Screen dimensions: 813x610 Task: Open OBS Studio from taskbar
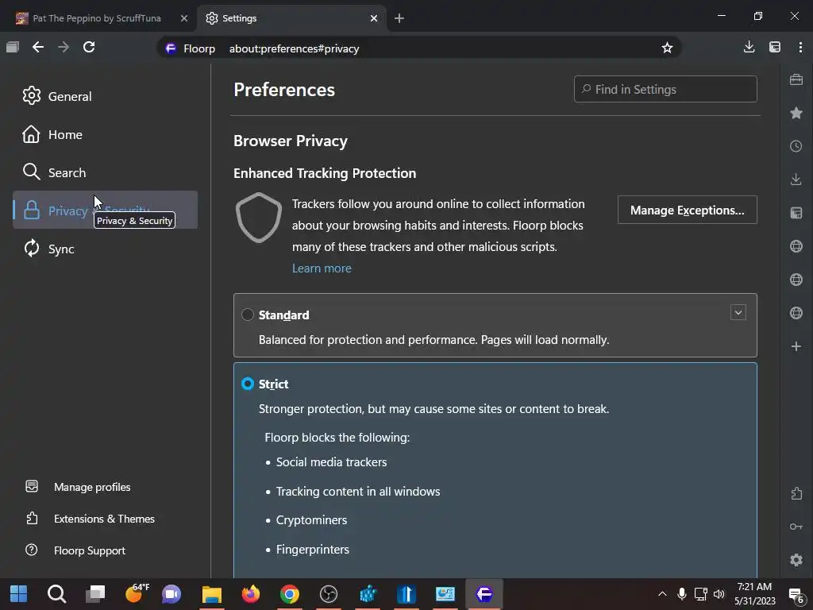click(x=328, y=594)
